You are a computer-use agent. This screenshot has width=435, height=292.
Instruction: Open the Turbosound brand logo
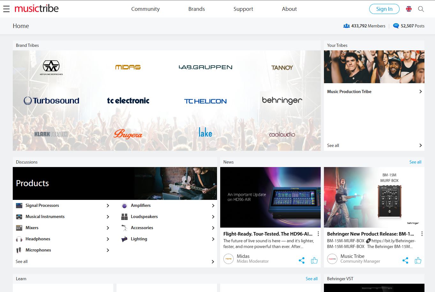(x=51, y=101)
